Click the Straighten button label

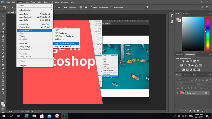72,7
